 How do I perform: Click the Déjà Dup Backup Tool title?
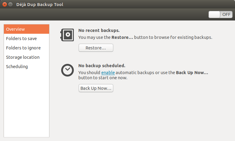[40, 5]
